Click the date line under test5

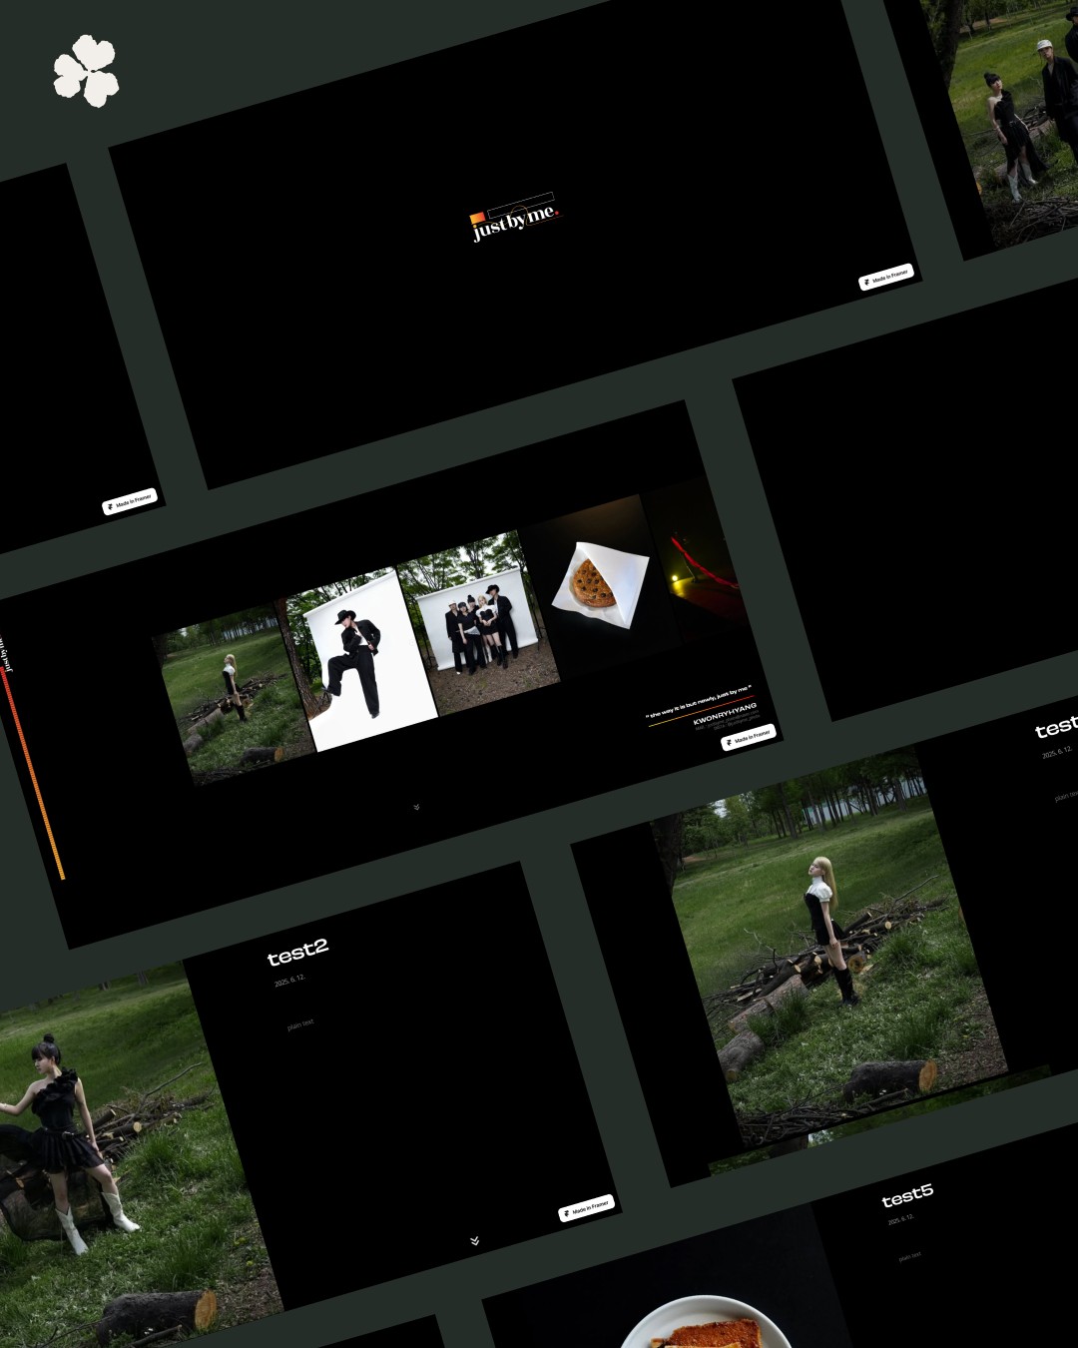(x=900, y=1220)
